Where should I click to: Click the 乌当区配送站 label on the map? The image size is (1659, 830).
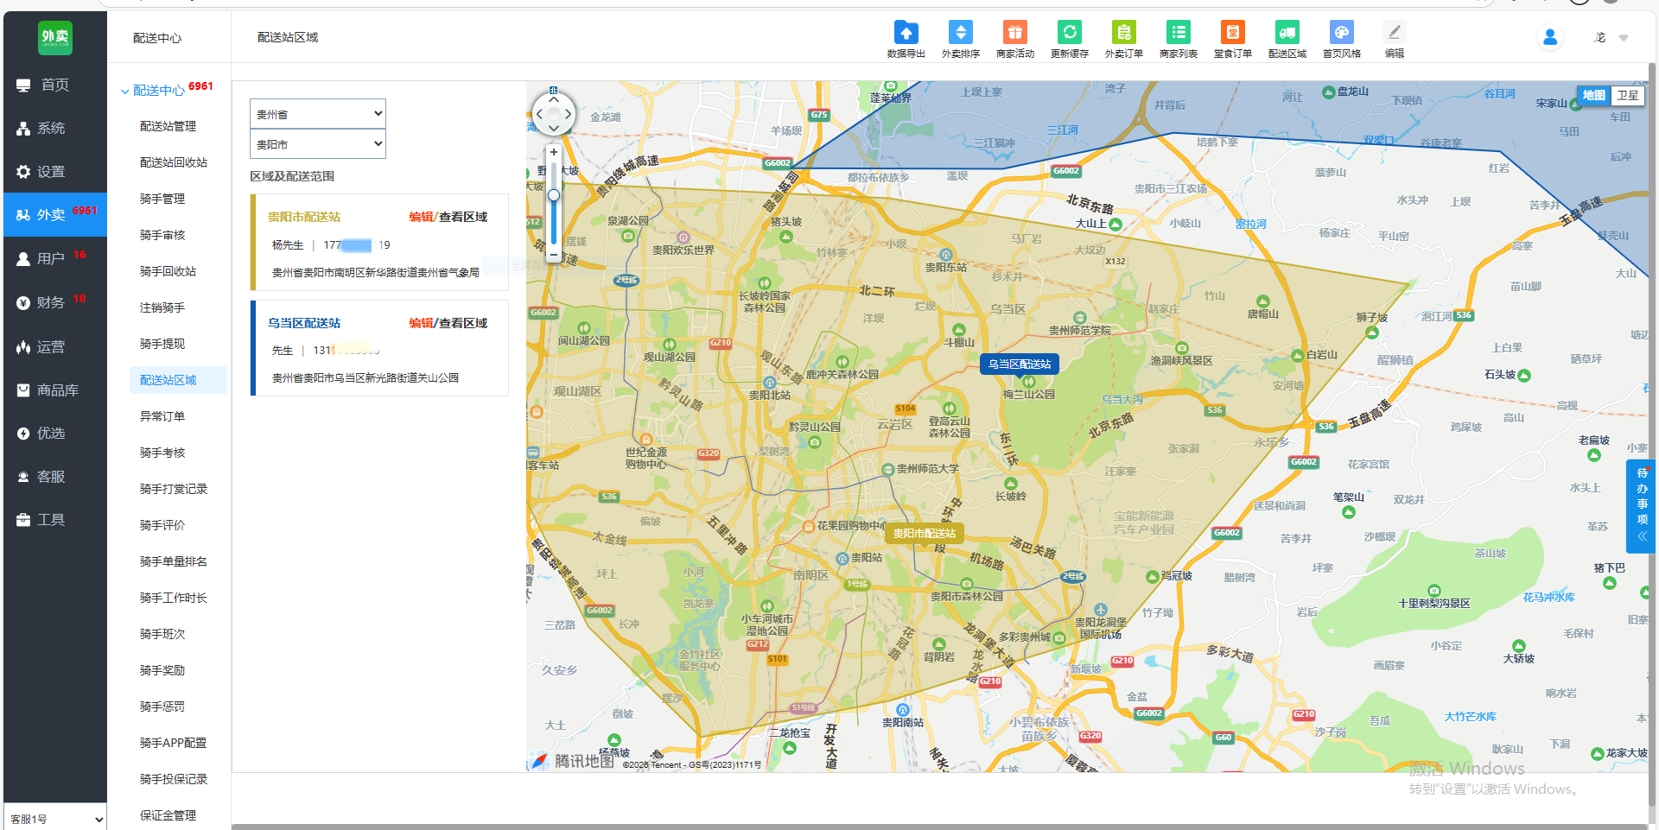point(1019,364)
